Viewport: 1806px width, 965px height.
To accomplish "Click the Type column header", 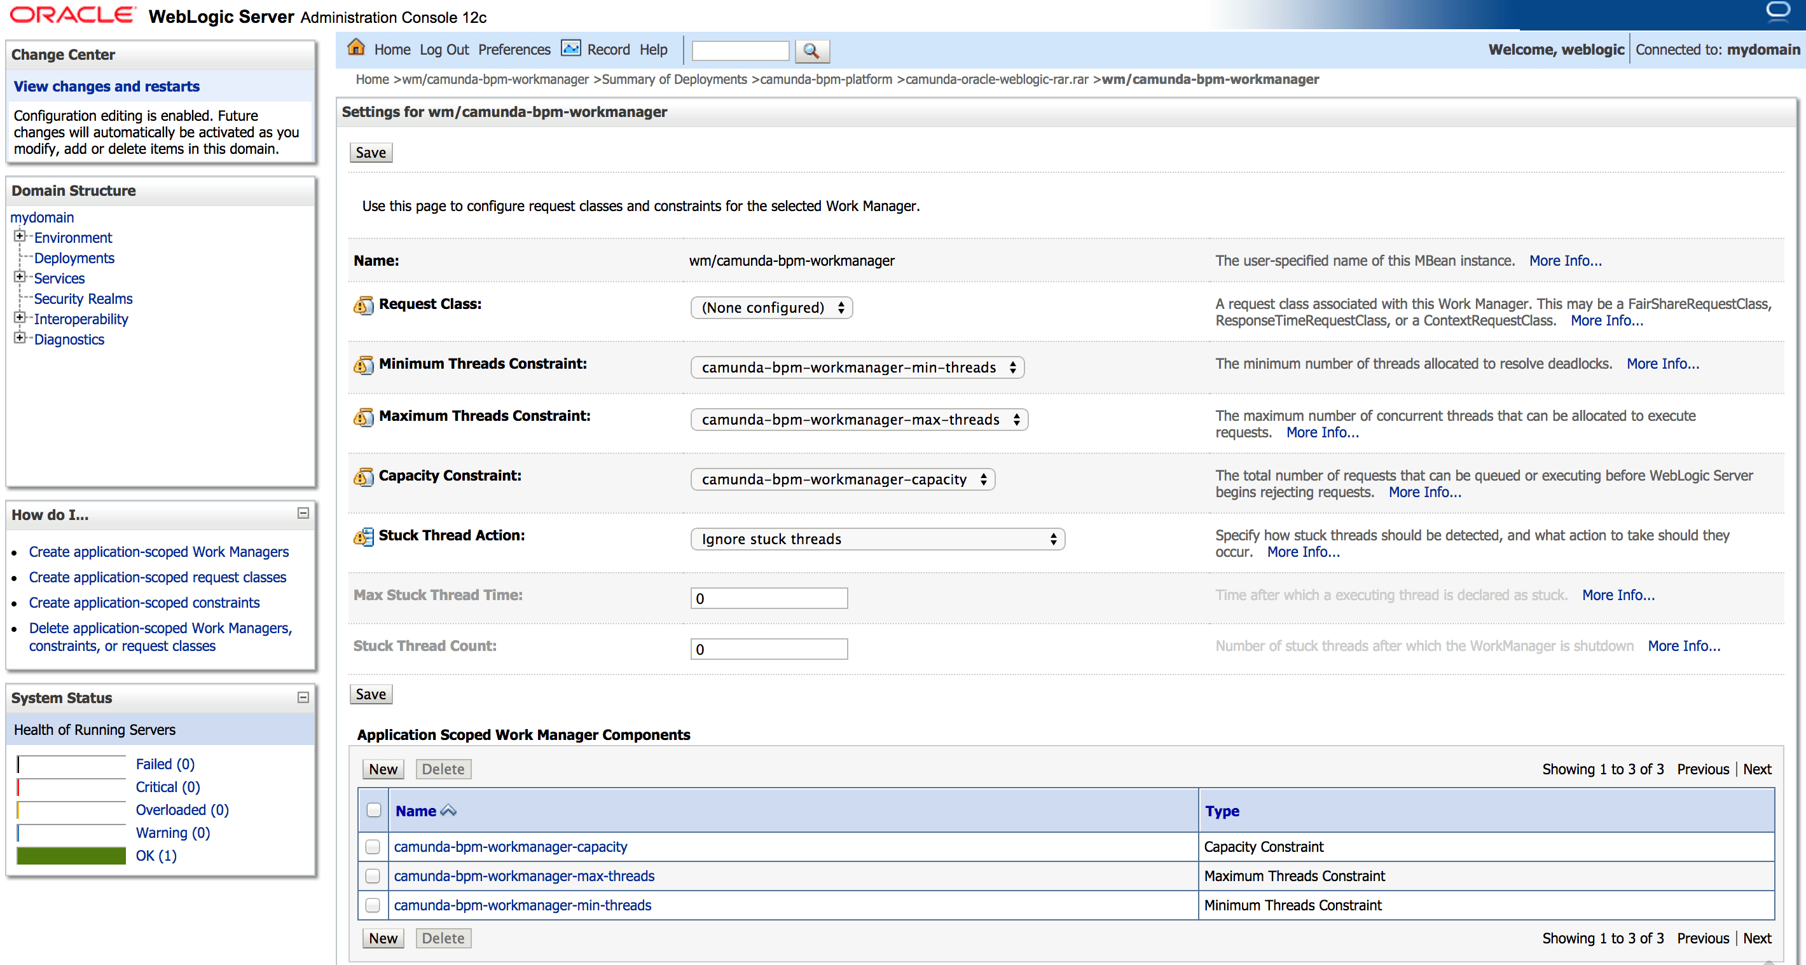I will 1222,811.
